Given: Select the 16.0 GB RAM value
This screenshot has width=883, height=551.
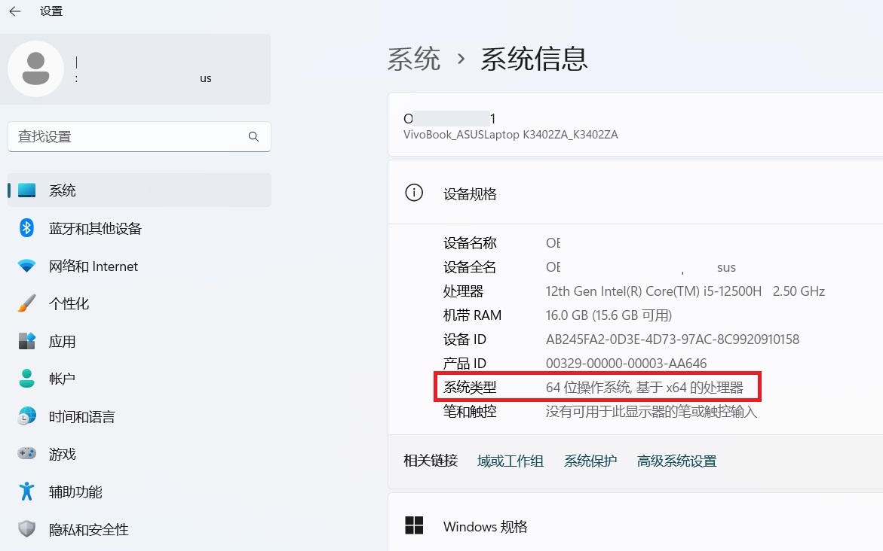Looking at the screenshot, I should (609, 315).
